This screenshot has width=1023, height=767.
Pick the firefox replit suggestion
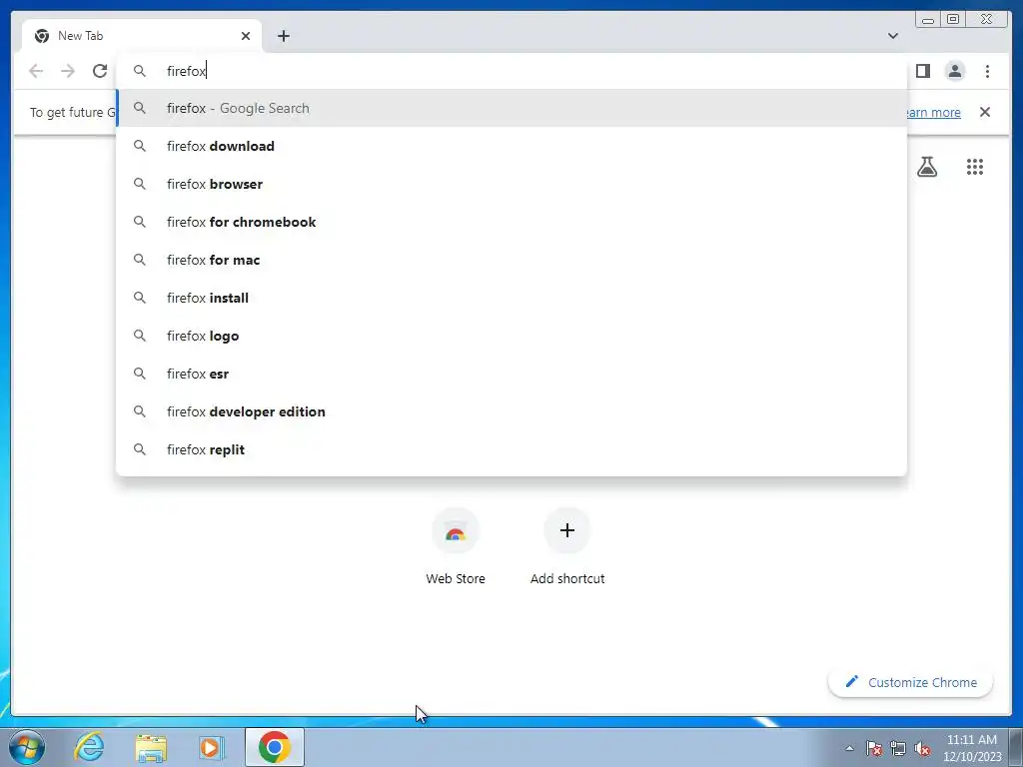(x=511, y=449)
